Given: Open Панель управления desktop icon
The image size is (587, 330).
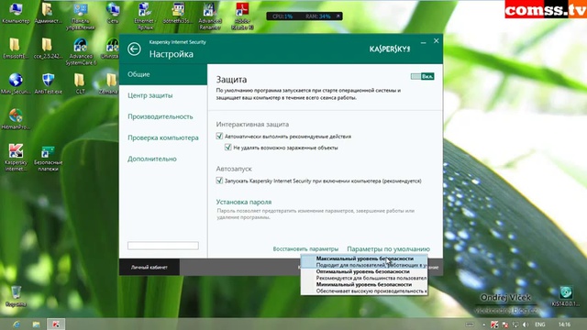Looking at the screenshot, I should coord(80,16).
